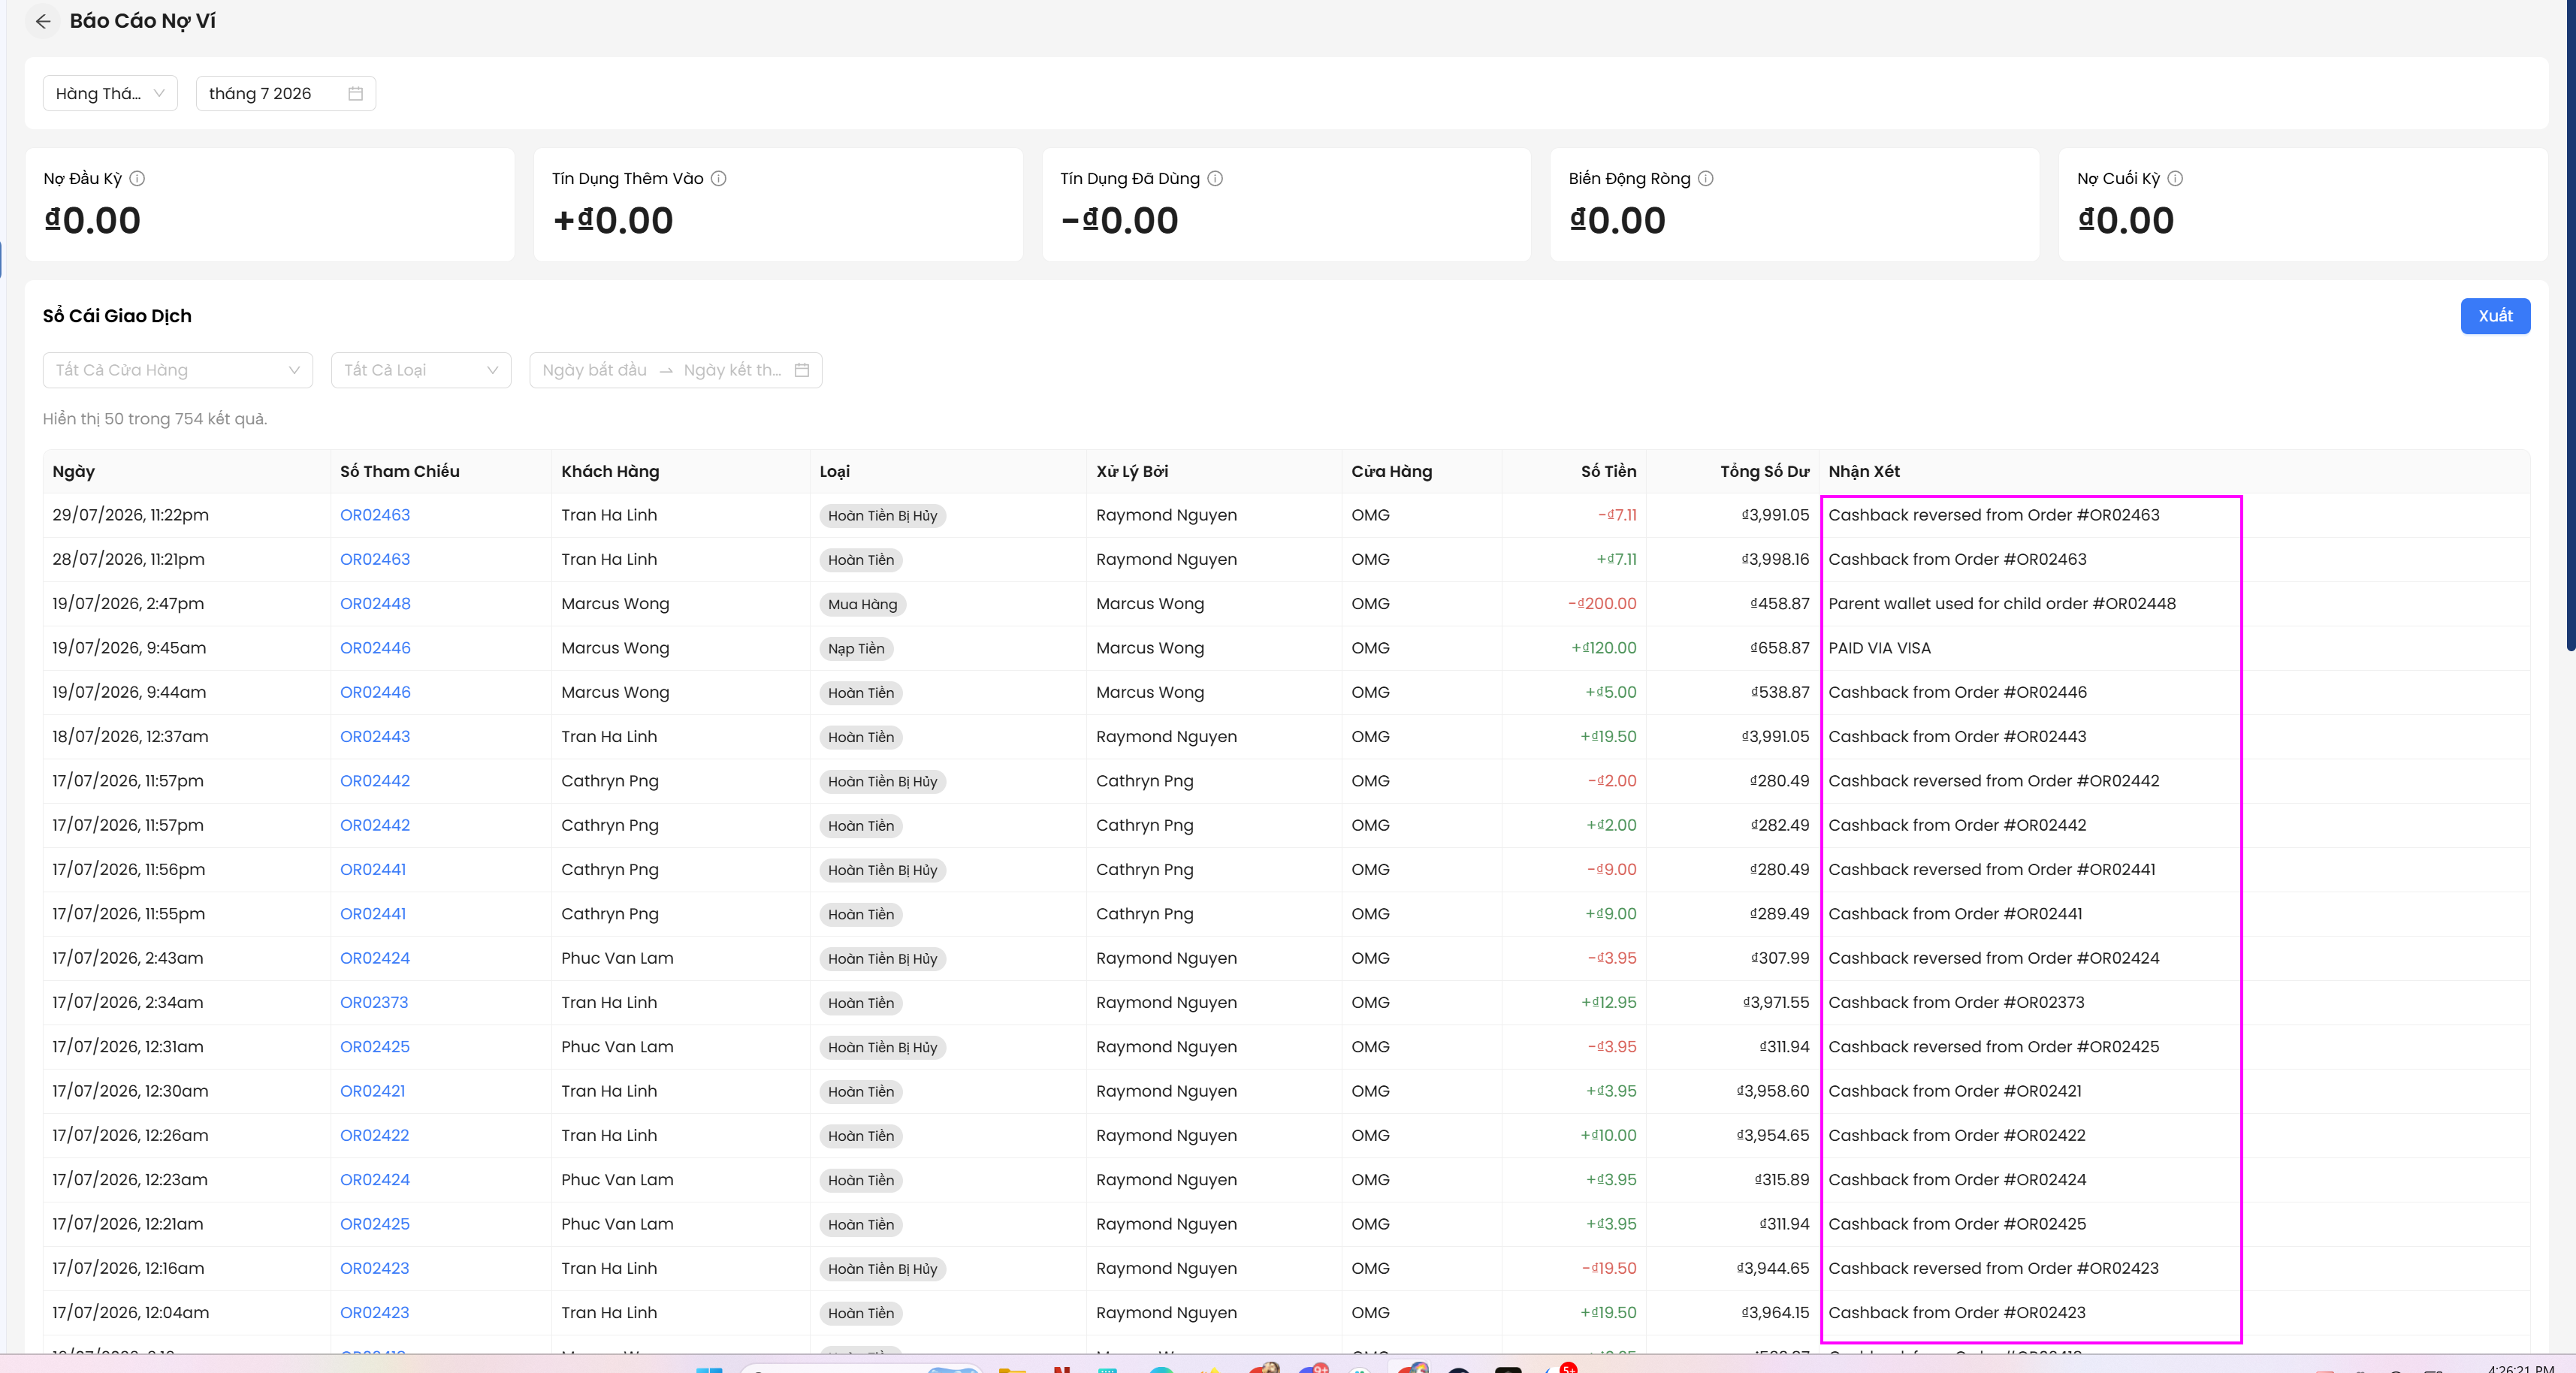Open the first OR02463 reference link
Image resolution: width=2576 pixels, height=1373 pixels.
click(375, 515)
